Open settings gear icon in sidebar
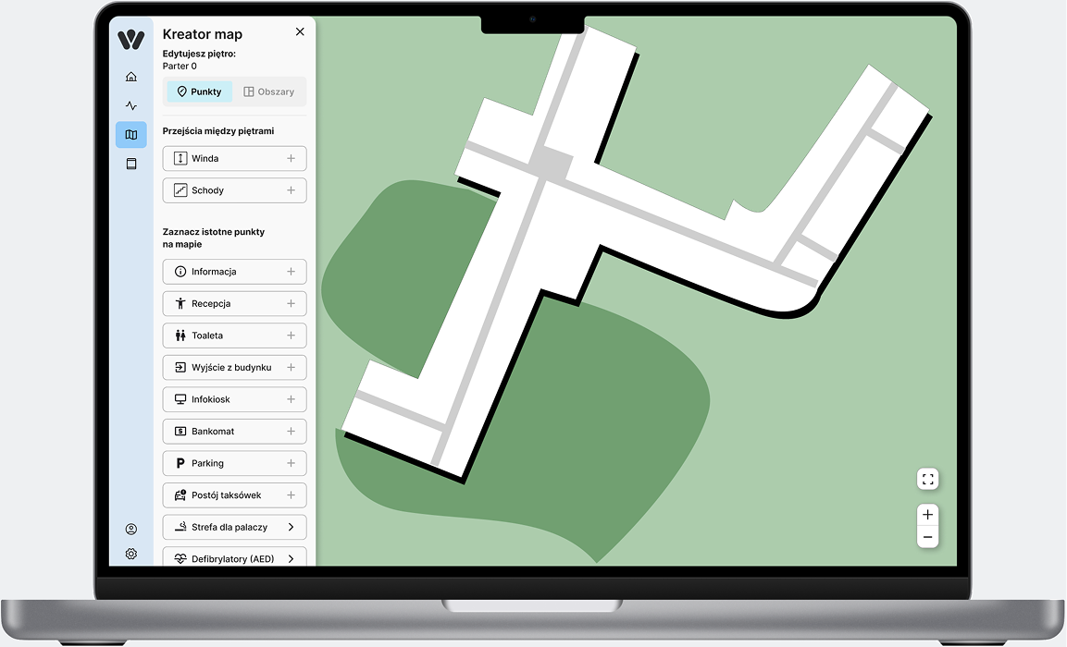The width and height of the screenshot is (1067, 647). (x=130, y=554)
